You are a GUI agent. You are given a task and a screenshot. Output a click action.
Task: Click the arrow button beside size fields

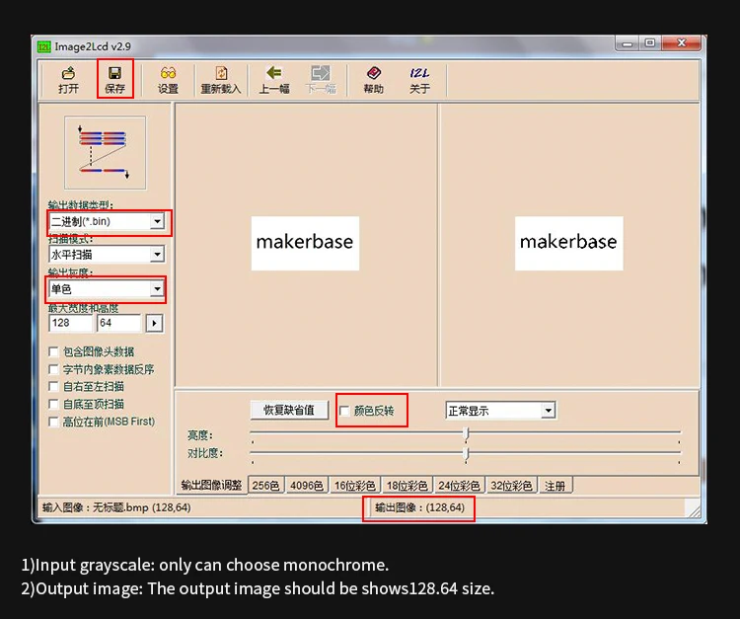pos(154,324)
